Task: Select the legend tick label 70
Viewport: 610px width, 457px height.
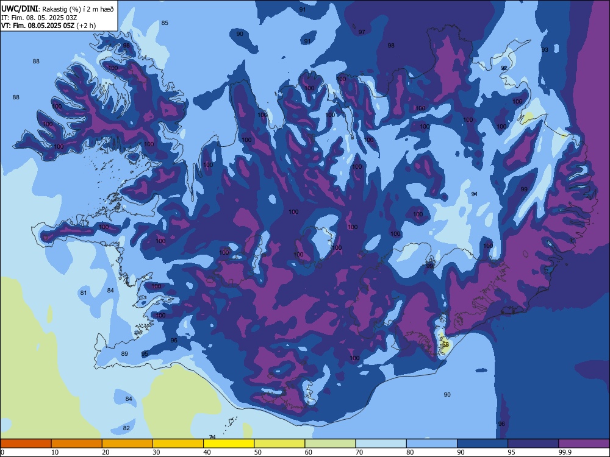Action: point(359,452)
